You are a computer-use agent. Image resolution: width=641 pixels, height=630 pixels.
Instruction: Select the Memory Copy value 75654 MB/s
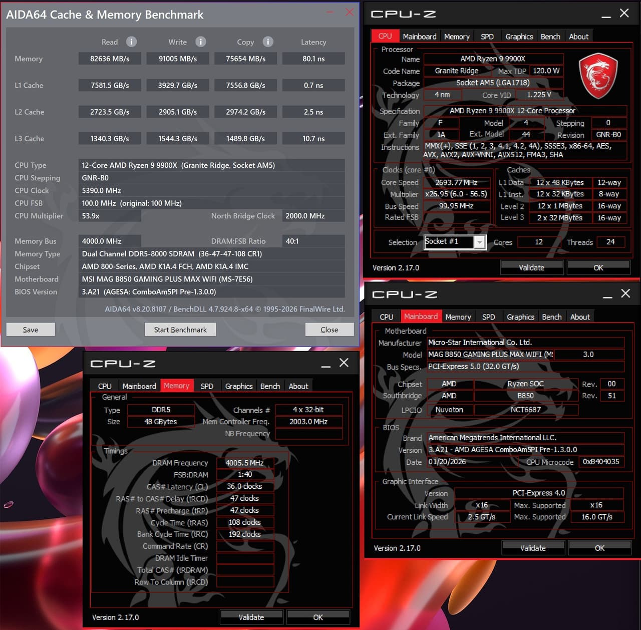[245, 59]
